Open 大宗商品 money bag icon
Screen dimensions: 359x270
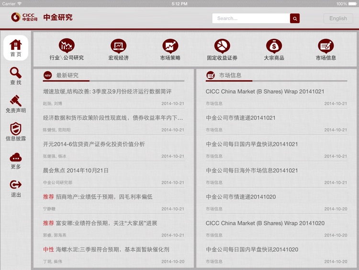274,46
